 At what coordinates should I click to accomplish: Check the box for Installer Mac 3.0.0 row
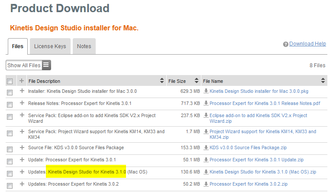coord(10,92)
